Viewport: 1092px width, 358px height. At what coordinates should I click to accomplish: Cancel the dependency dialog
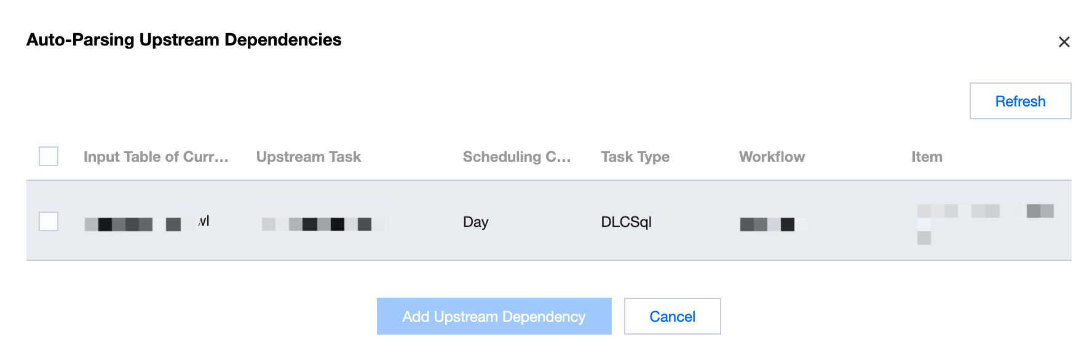tap(672, 317)
